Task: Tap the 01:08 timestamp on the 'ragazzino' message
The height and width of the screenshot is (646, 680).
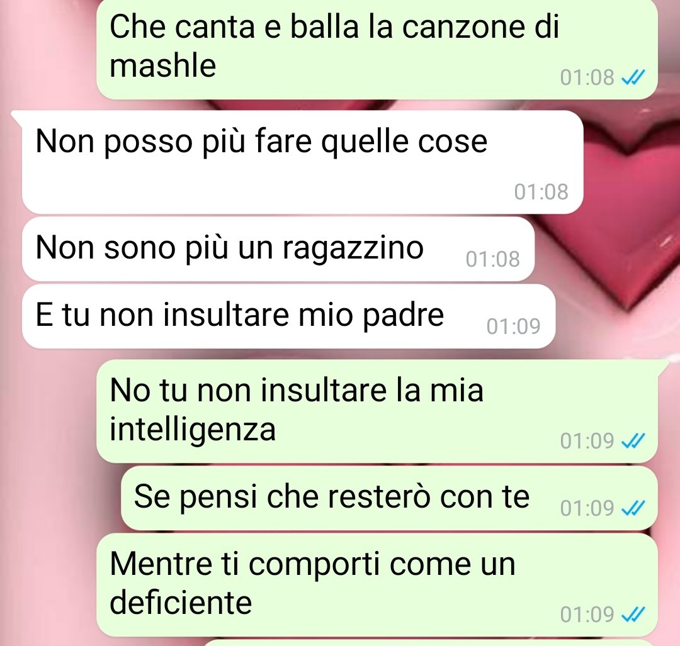Action: pyautogui.click(x=492, y=259)
